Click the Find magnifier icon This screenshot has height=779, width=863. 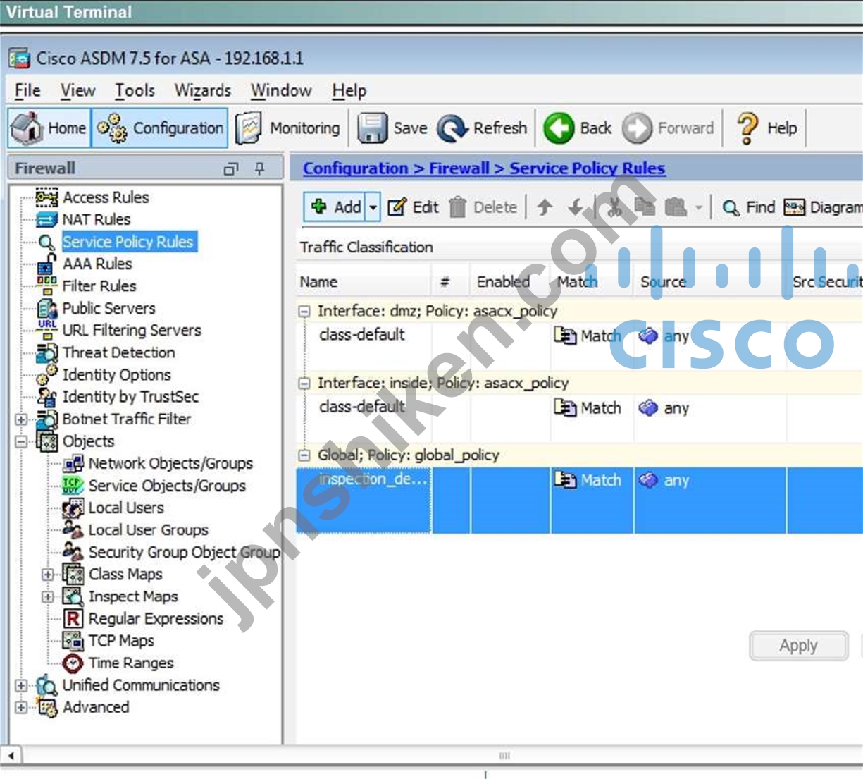pyautogui.click(x=731, y=208)
